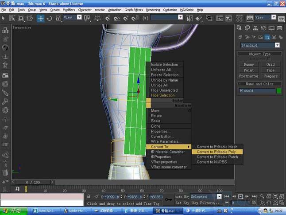Open the Curve Editor toolbar icon
The height and width of the screenshot is (215, 286).
pos(220,18)
